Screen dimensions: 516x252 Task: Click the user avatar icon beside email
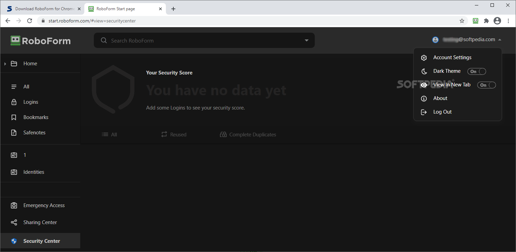pos(435,40)
